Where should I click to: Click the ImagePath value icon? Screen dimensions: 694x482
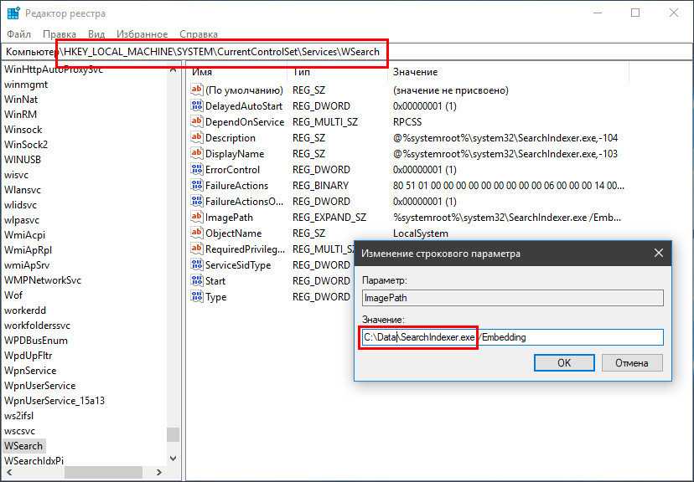198,218
